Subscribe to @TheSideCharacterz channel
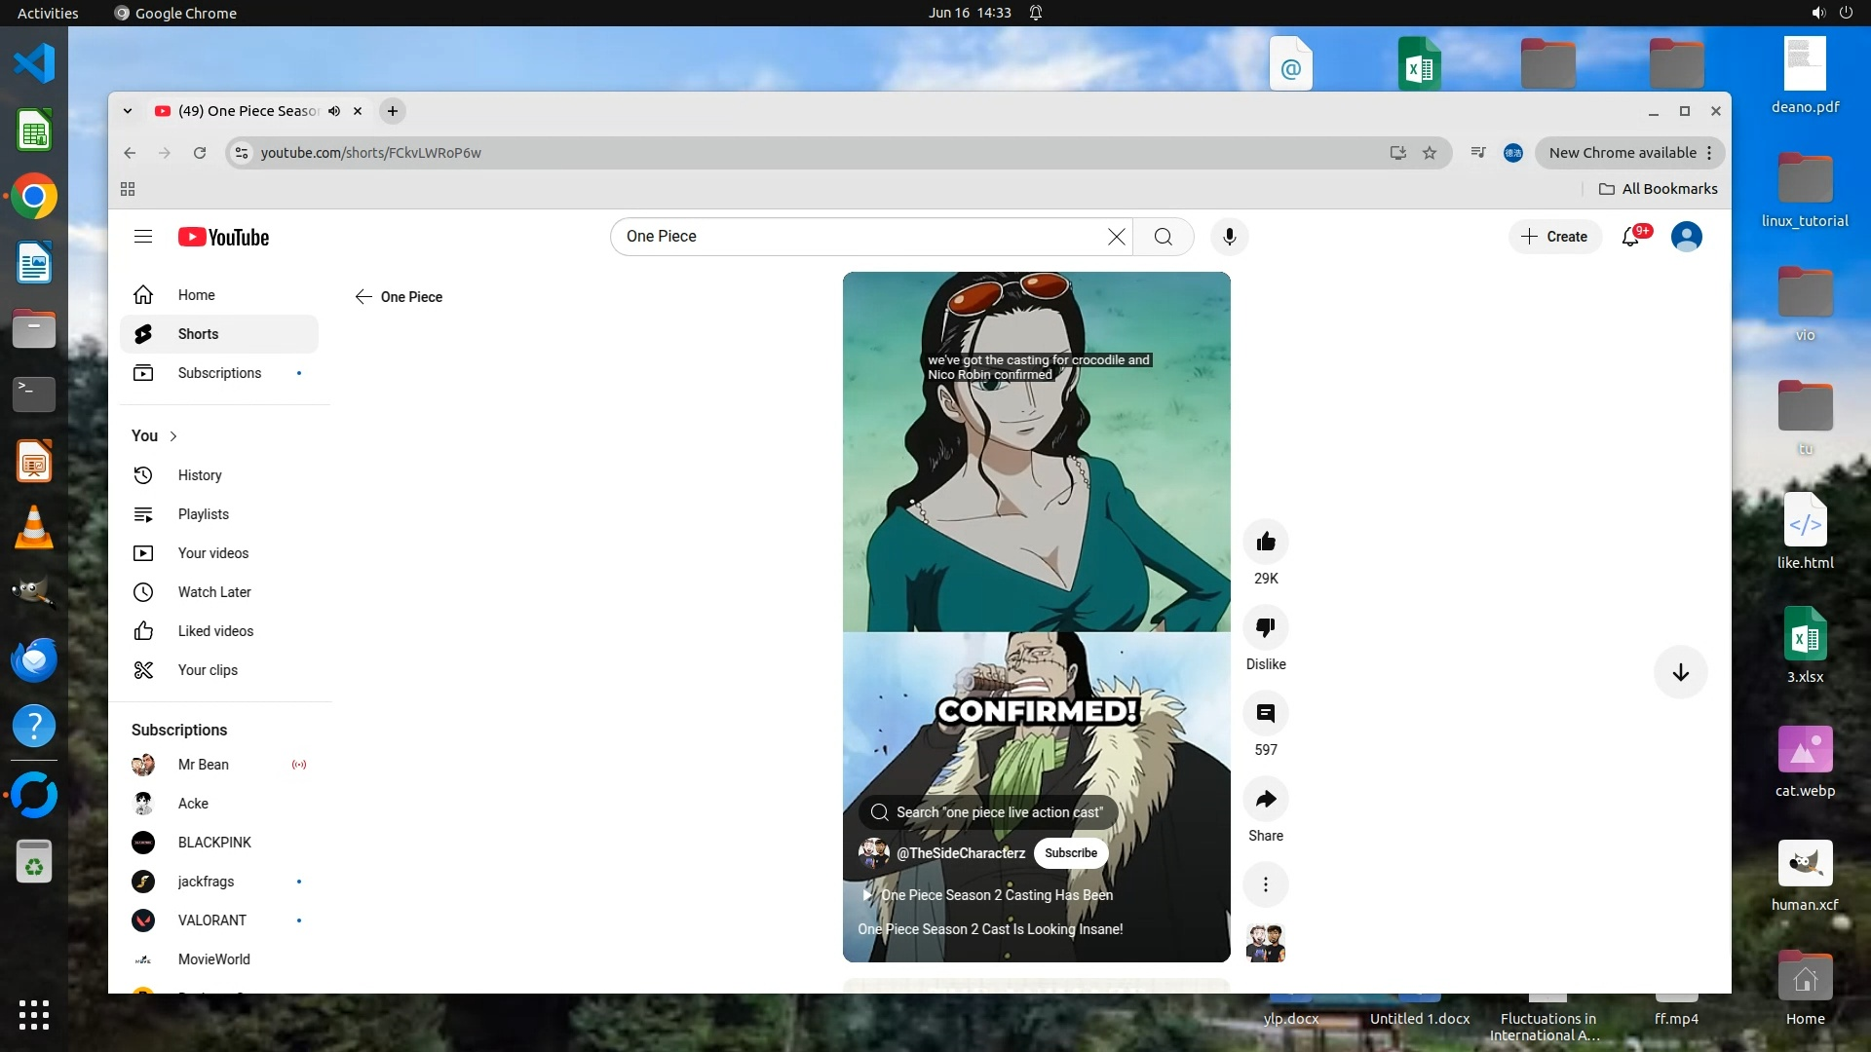The image size is (1871, 1052). point(1070,853)
